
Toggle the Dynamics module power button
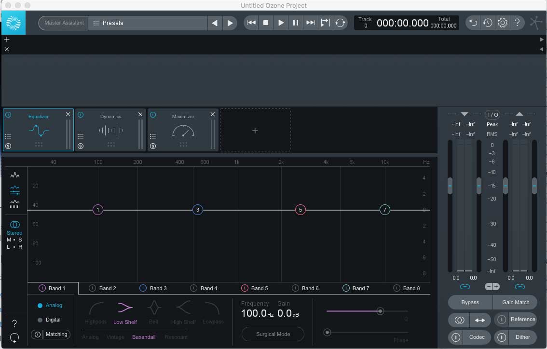(81, 114)
